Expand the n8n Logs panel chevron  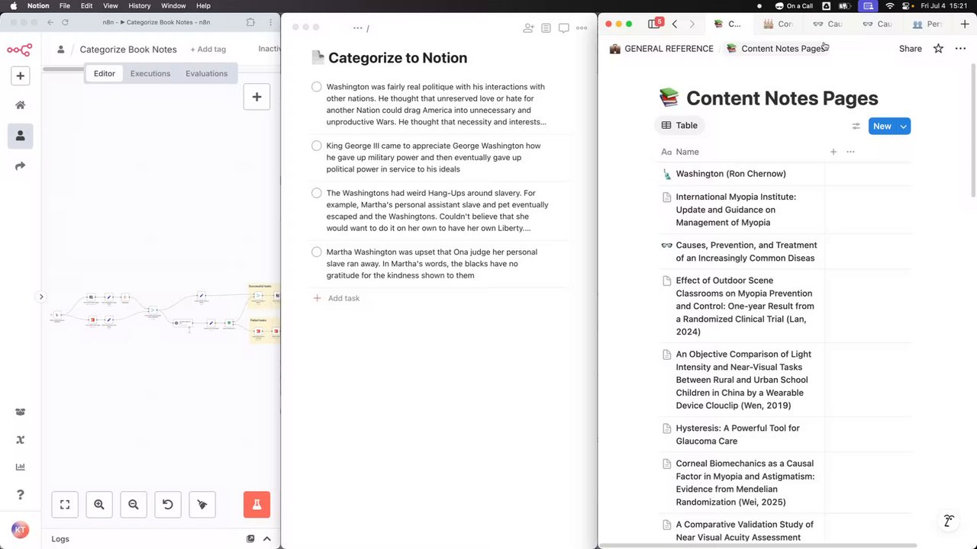267,539
